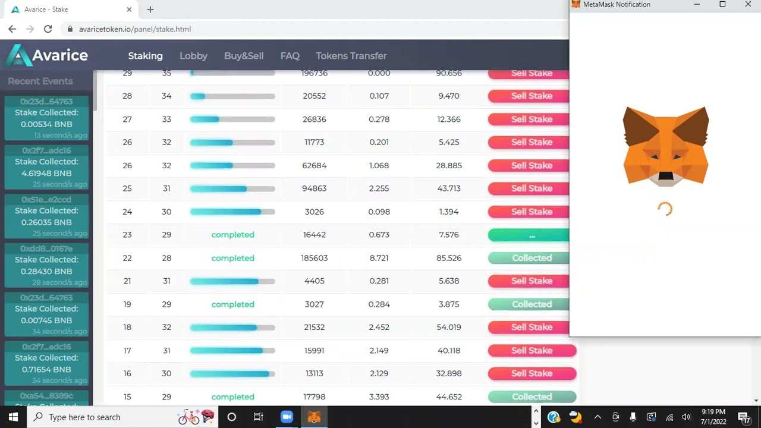Click progress bar of row 20552
The height and width of the screenshot is (428, 761).
[232, 96]
